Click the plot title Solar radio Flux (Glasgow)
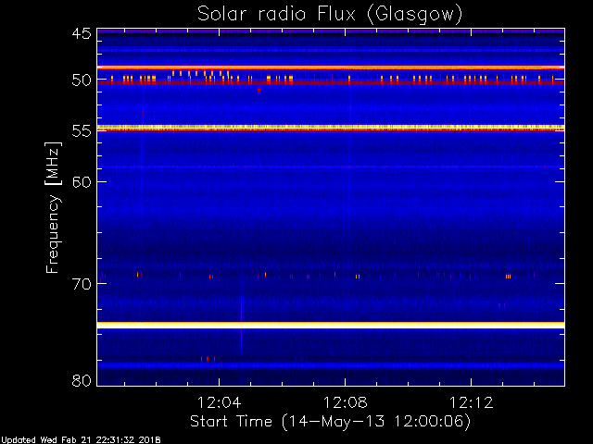This screenshot has height=444, width=593. pyautogui.click(x=329, y=14)
